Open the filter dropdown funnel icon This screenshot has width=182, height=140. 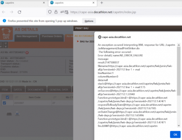click(x=5, y=45)
